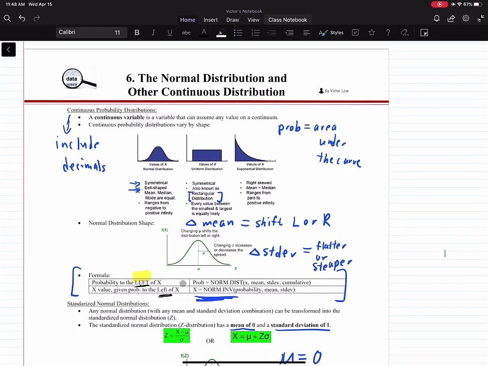Viewport: 488px width, 366px height.
Task: Add a To Do checkbox tag
Action: tap(355, 33)
